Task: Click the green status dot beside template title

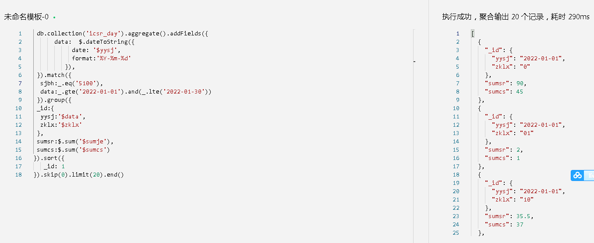Action: pos(54,17)
